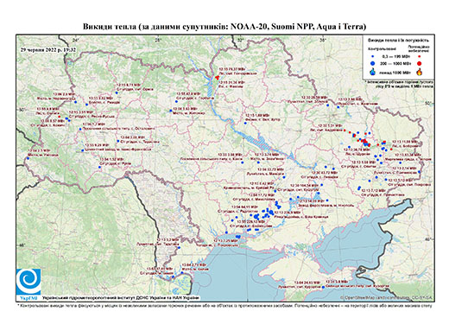Select the large blue circle in legend
The image size is (449, 318).
pos(373,63)
